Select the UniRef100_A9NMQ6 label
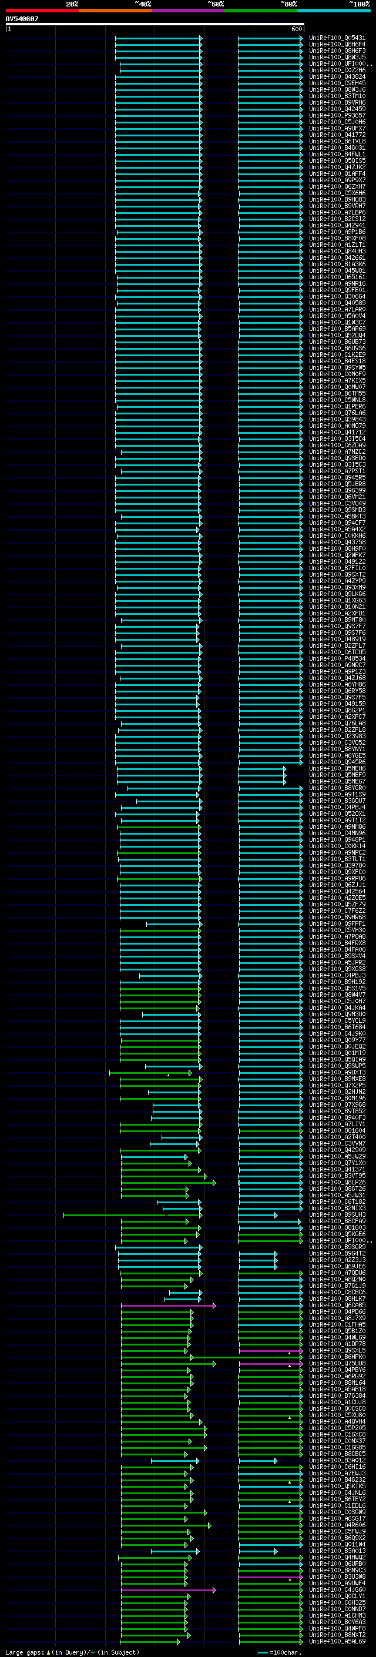376x1657 pixels. pos(337,826)
